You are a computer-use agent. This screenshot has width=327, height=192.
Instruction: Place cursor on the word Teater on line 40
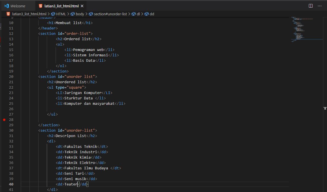(x=71, y=184)
